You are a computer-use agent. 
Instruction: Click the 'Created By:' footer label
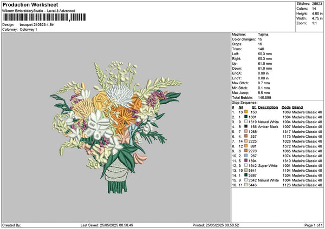[x=11, y=225]
